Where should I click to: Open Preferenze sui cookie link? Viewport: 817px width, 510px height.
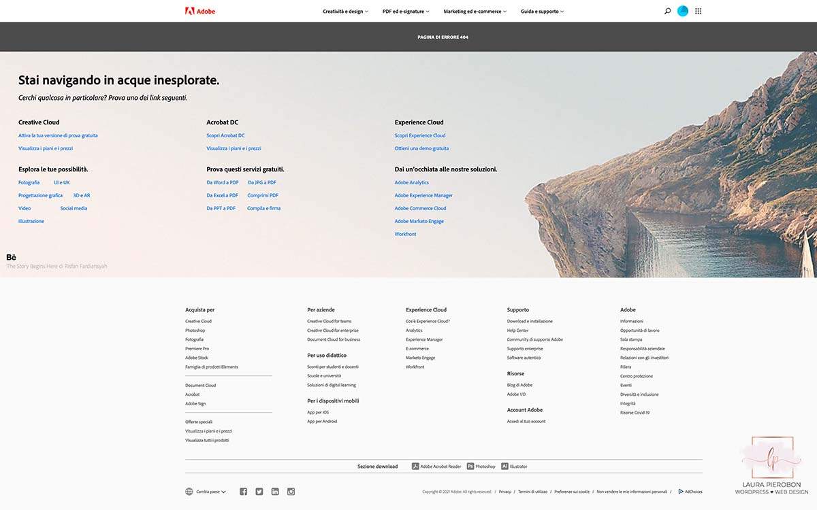pos(572,492)
